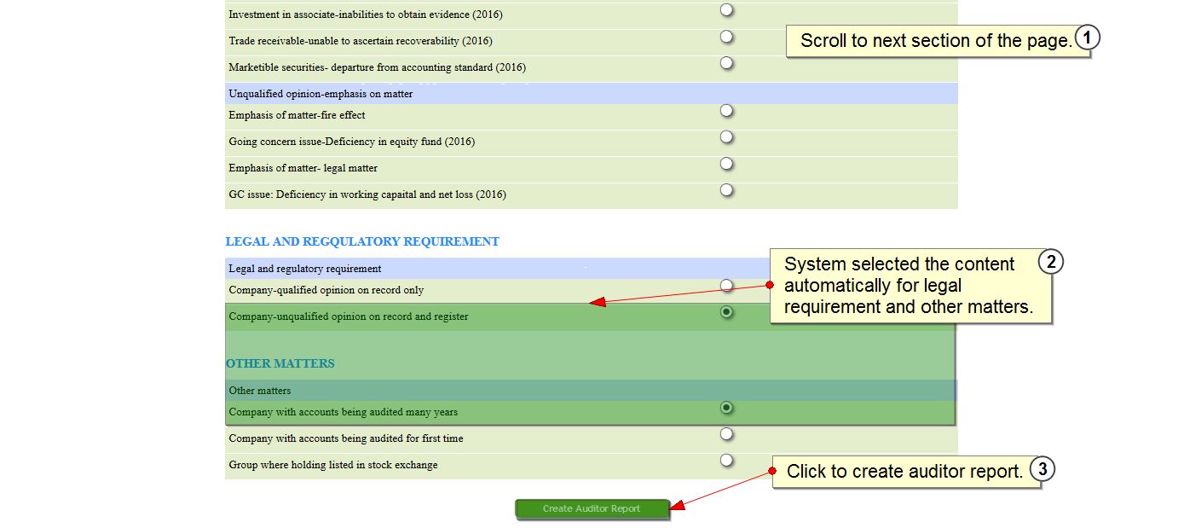Click the step 2 number badge

click(1051, 263)
